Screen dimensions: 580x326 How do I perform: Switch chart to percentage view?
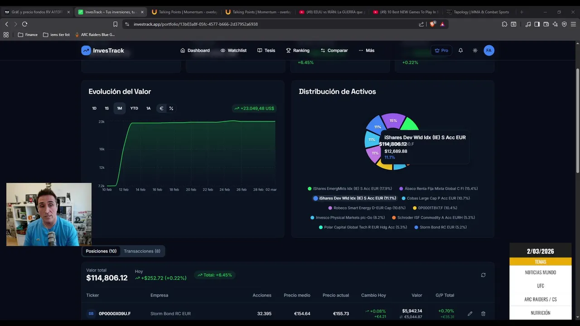tap(171, 108)
